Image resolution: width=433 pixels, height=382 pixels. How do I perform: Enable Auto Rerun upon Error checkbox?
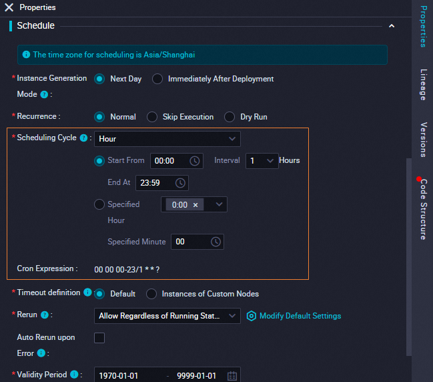pos(99,338)
